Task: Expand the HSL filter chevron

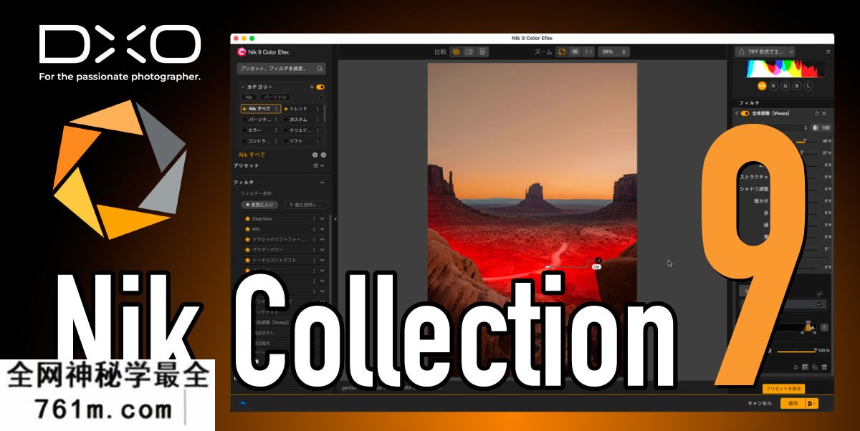Action: coord(322,229)
